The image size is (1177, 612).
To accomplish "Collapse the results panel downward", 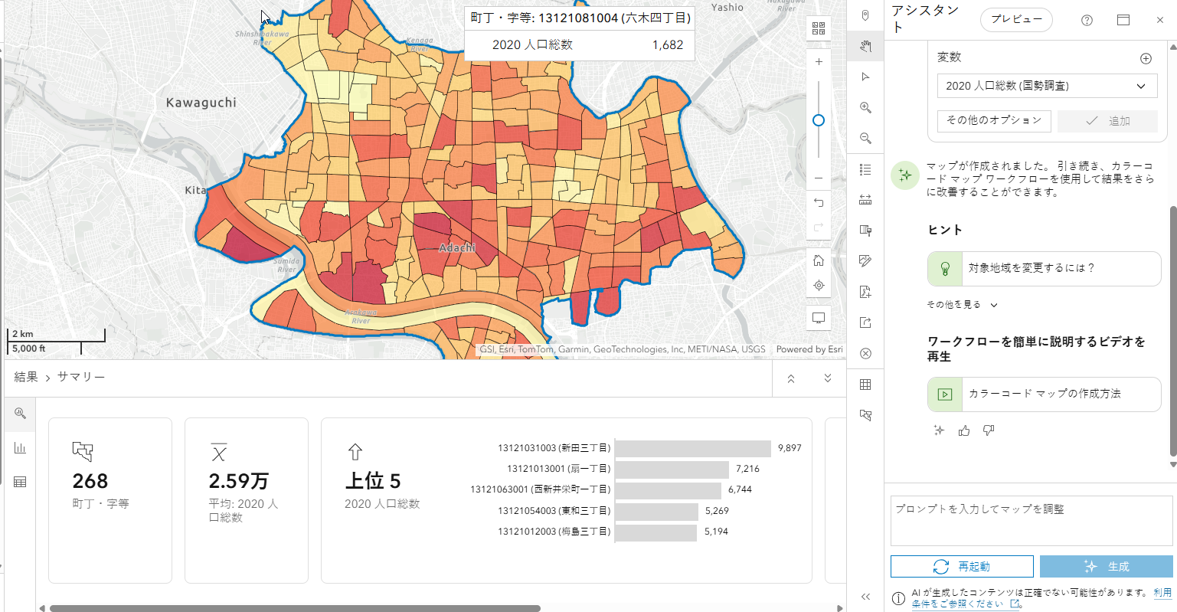I will (x=828, y=378).
